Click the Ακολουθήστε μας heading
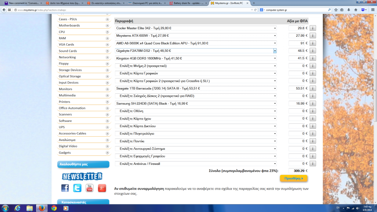The width and height of the screenshot is (377, 212). coord(83,164)
